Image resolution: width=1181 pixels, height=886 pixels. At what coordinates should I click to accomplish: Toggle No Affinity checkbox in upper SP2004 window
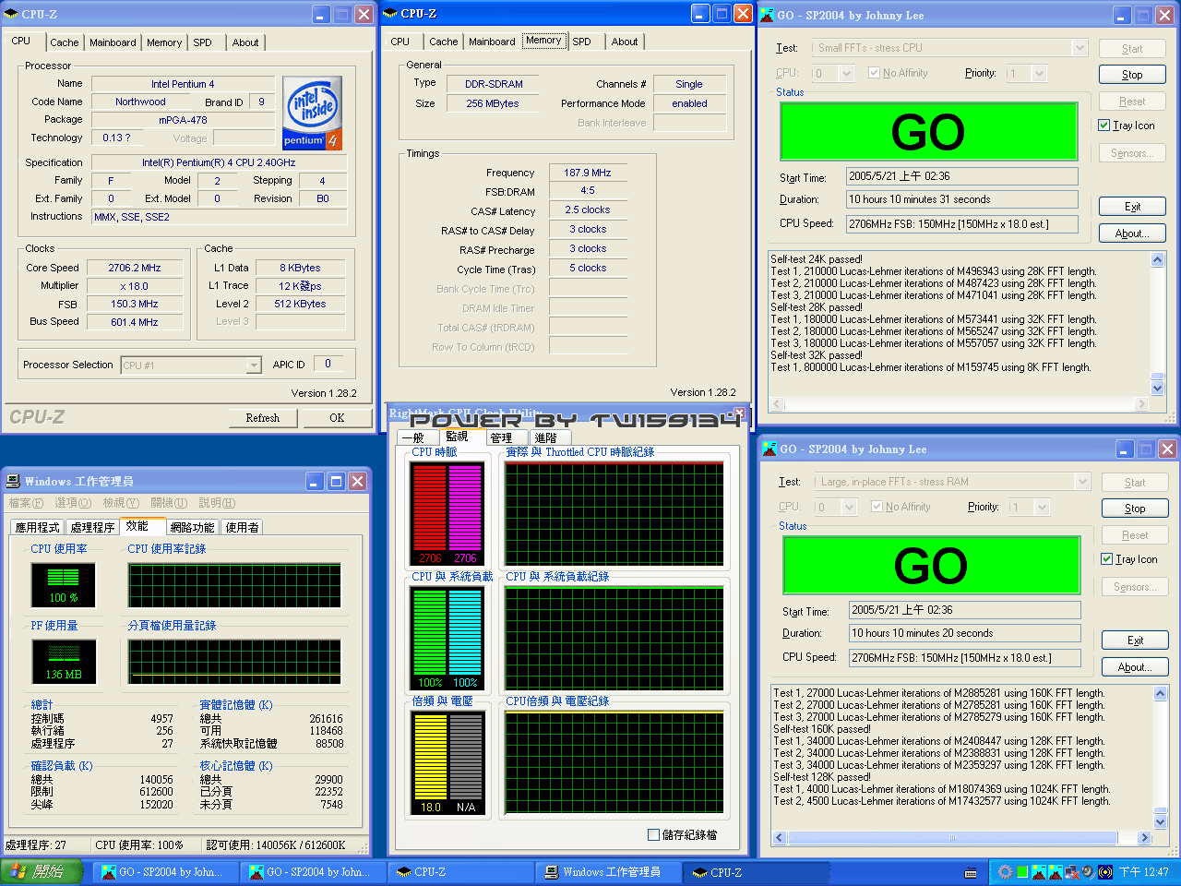[x=874, y=73]
